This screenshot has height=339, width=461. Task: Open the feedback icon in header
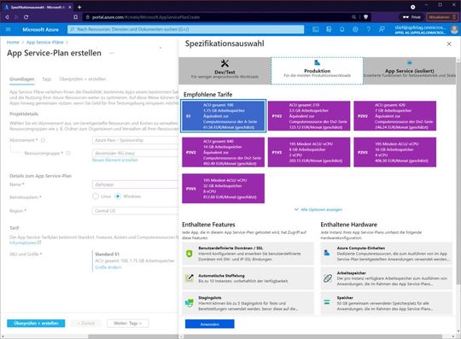coord(382,29)
